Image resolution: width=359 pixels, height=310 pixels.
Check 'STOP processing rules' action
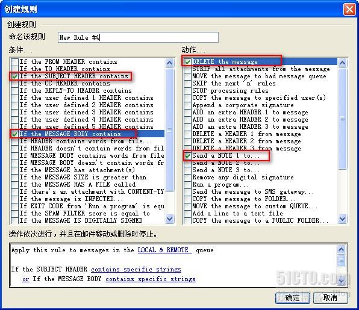point(188,91)
